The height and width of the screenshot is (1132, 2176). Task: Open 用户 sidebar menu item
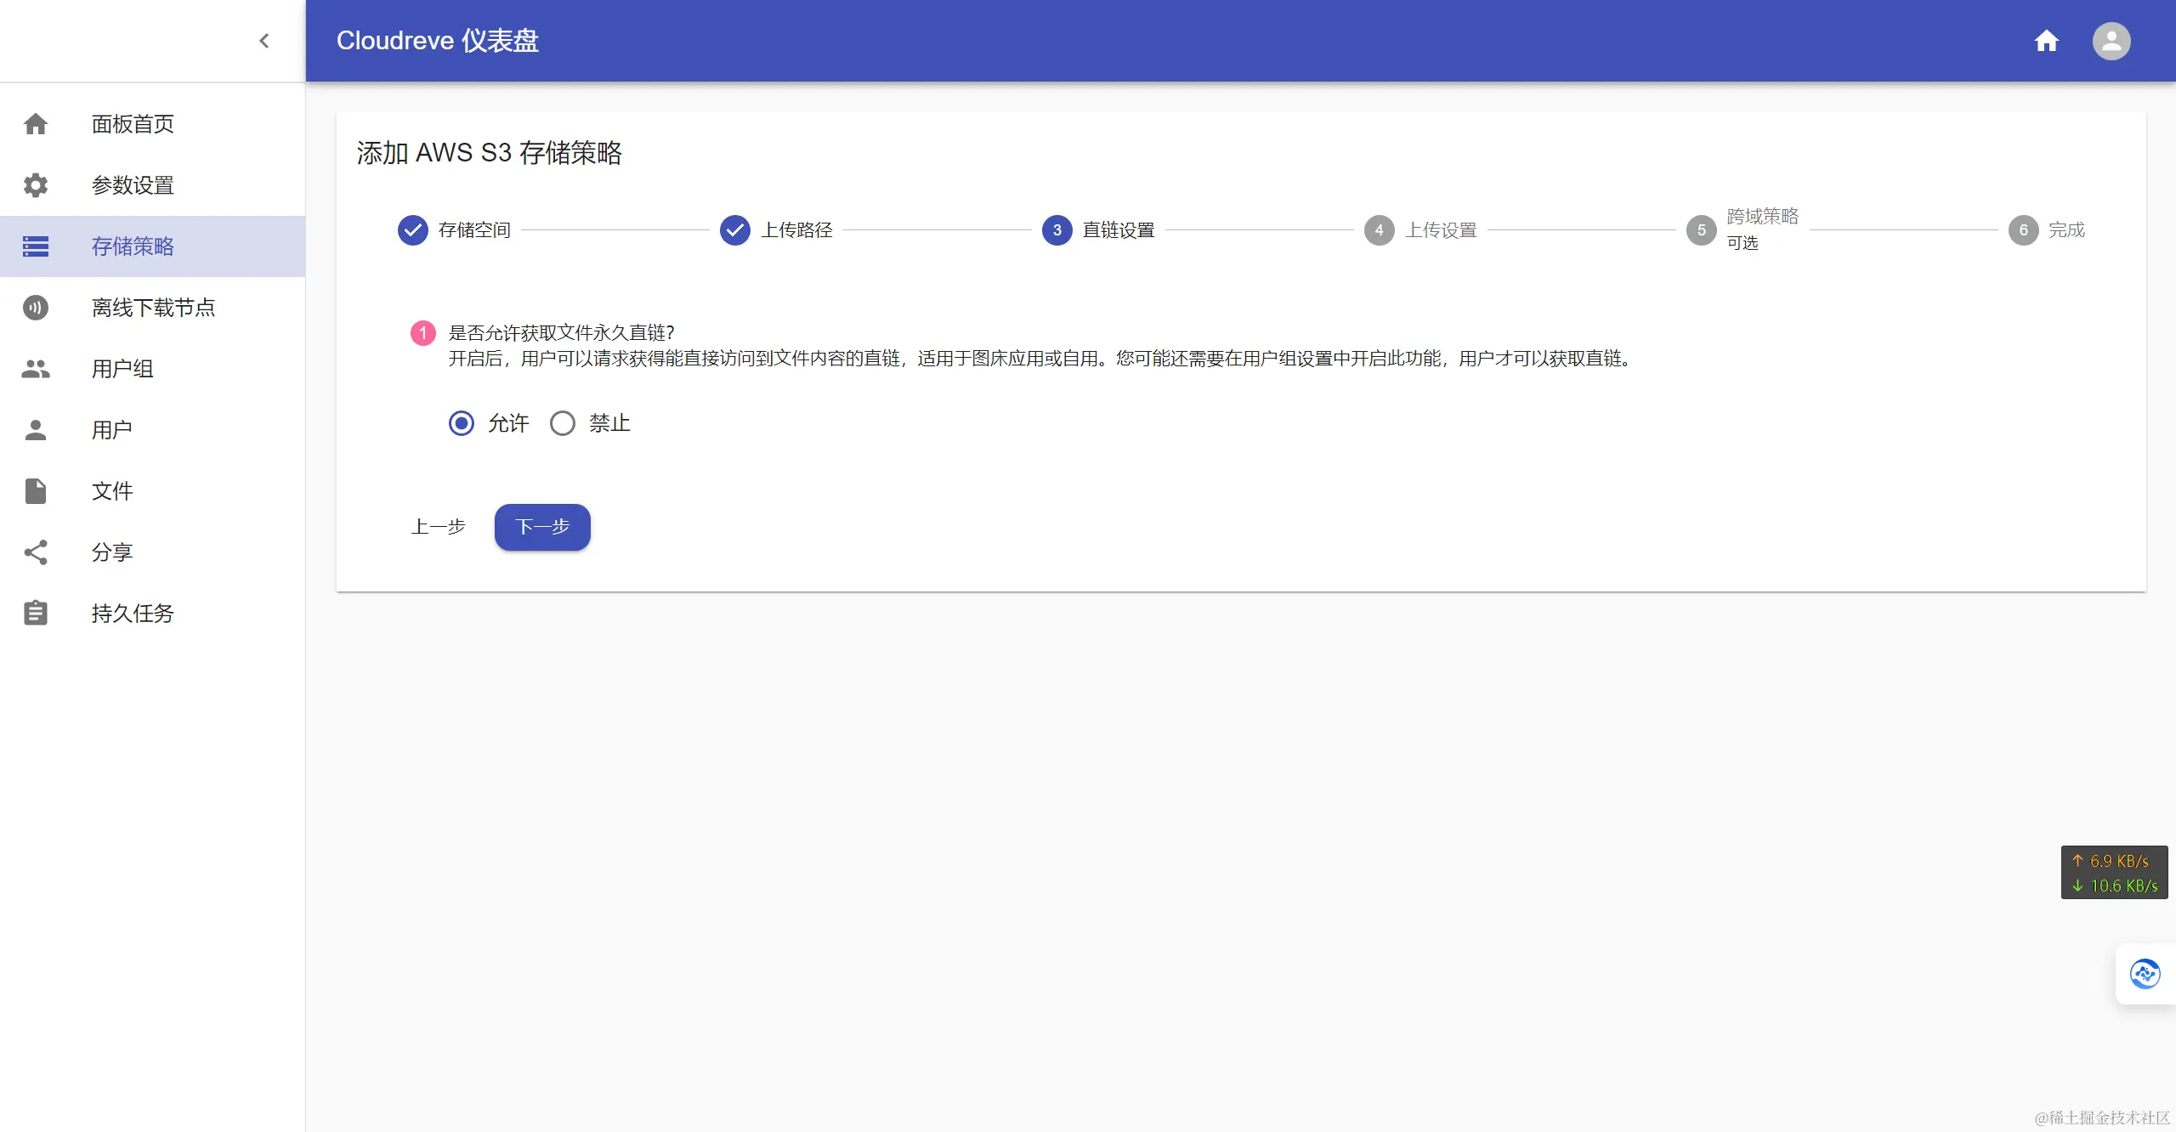click(x=112, y=430)
